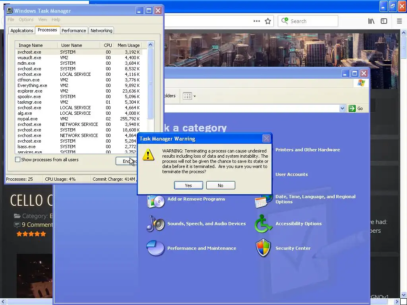Select the ctfmon.exe process row
The height and width of the screenshot is (305, 407).
coord(79,80)
